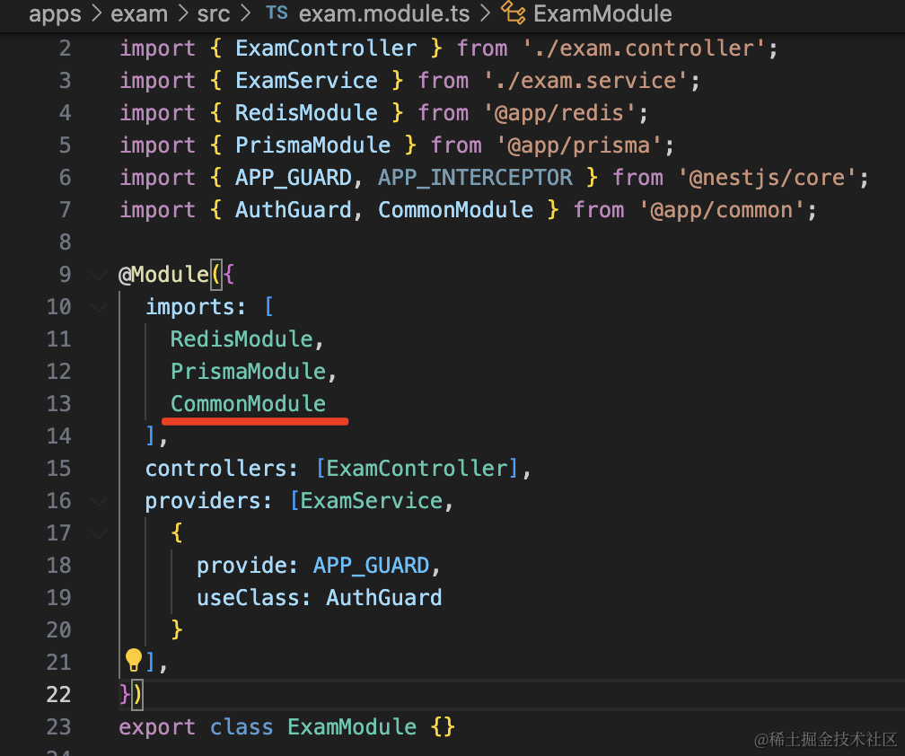Click CommonModule in the imports array
Screen dimensions: 905x756
pyautogui.click(x=248, y=404)
